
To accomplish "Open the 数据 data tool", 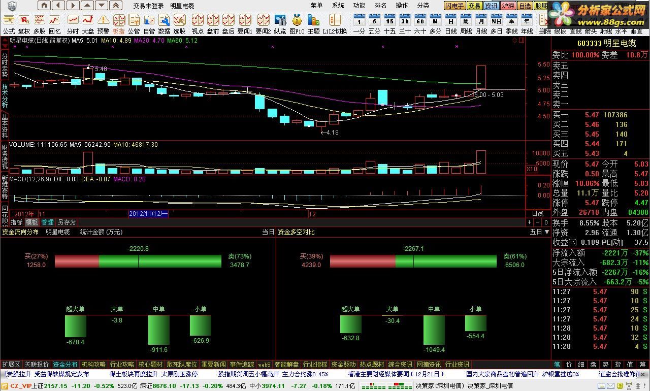I will point(165,24).
